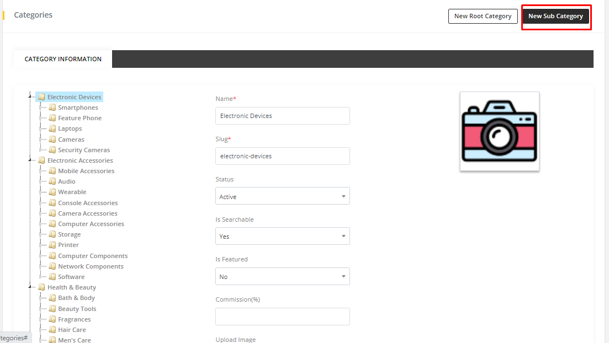Open the Is Featured dropdown
The width and height of the screenshot is (609, 343).
[x=282, y=276]
